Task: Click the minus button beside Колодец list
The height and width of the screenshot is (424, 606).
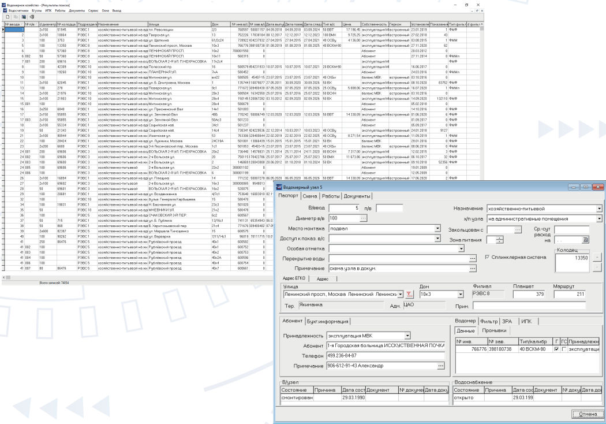Action: tap(597, 267)
